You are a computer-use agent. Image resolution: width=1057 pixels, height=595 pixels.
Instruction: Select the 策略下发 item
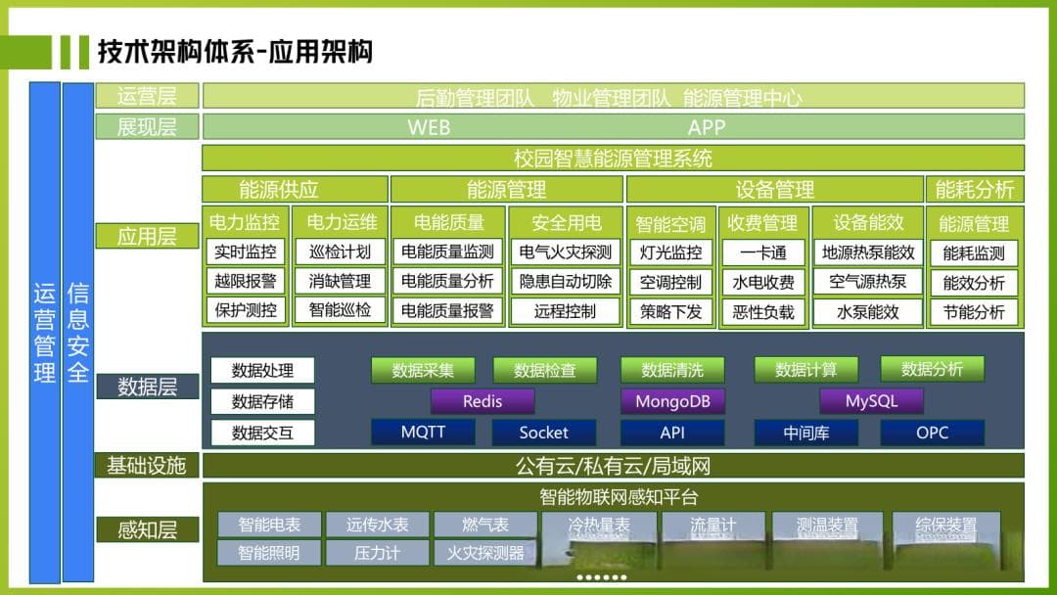(670, 312)
